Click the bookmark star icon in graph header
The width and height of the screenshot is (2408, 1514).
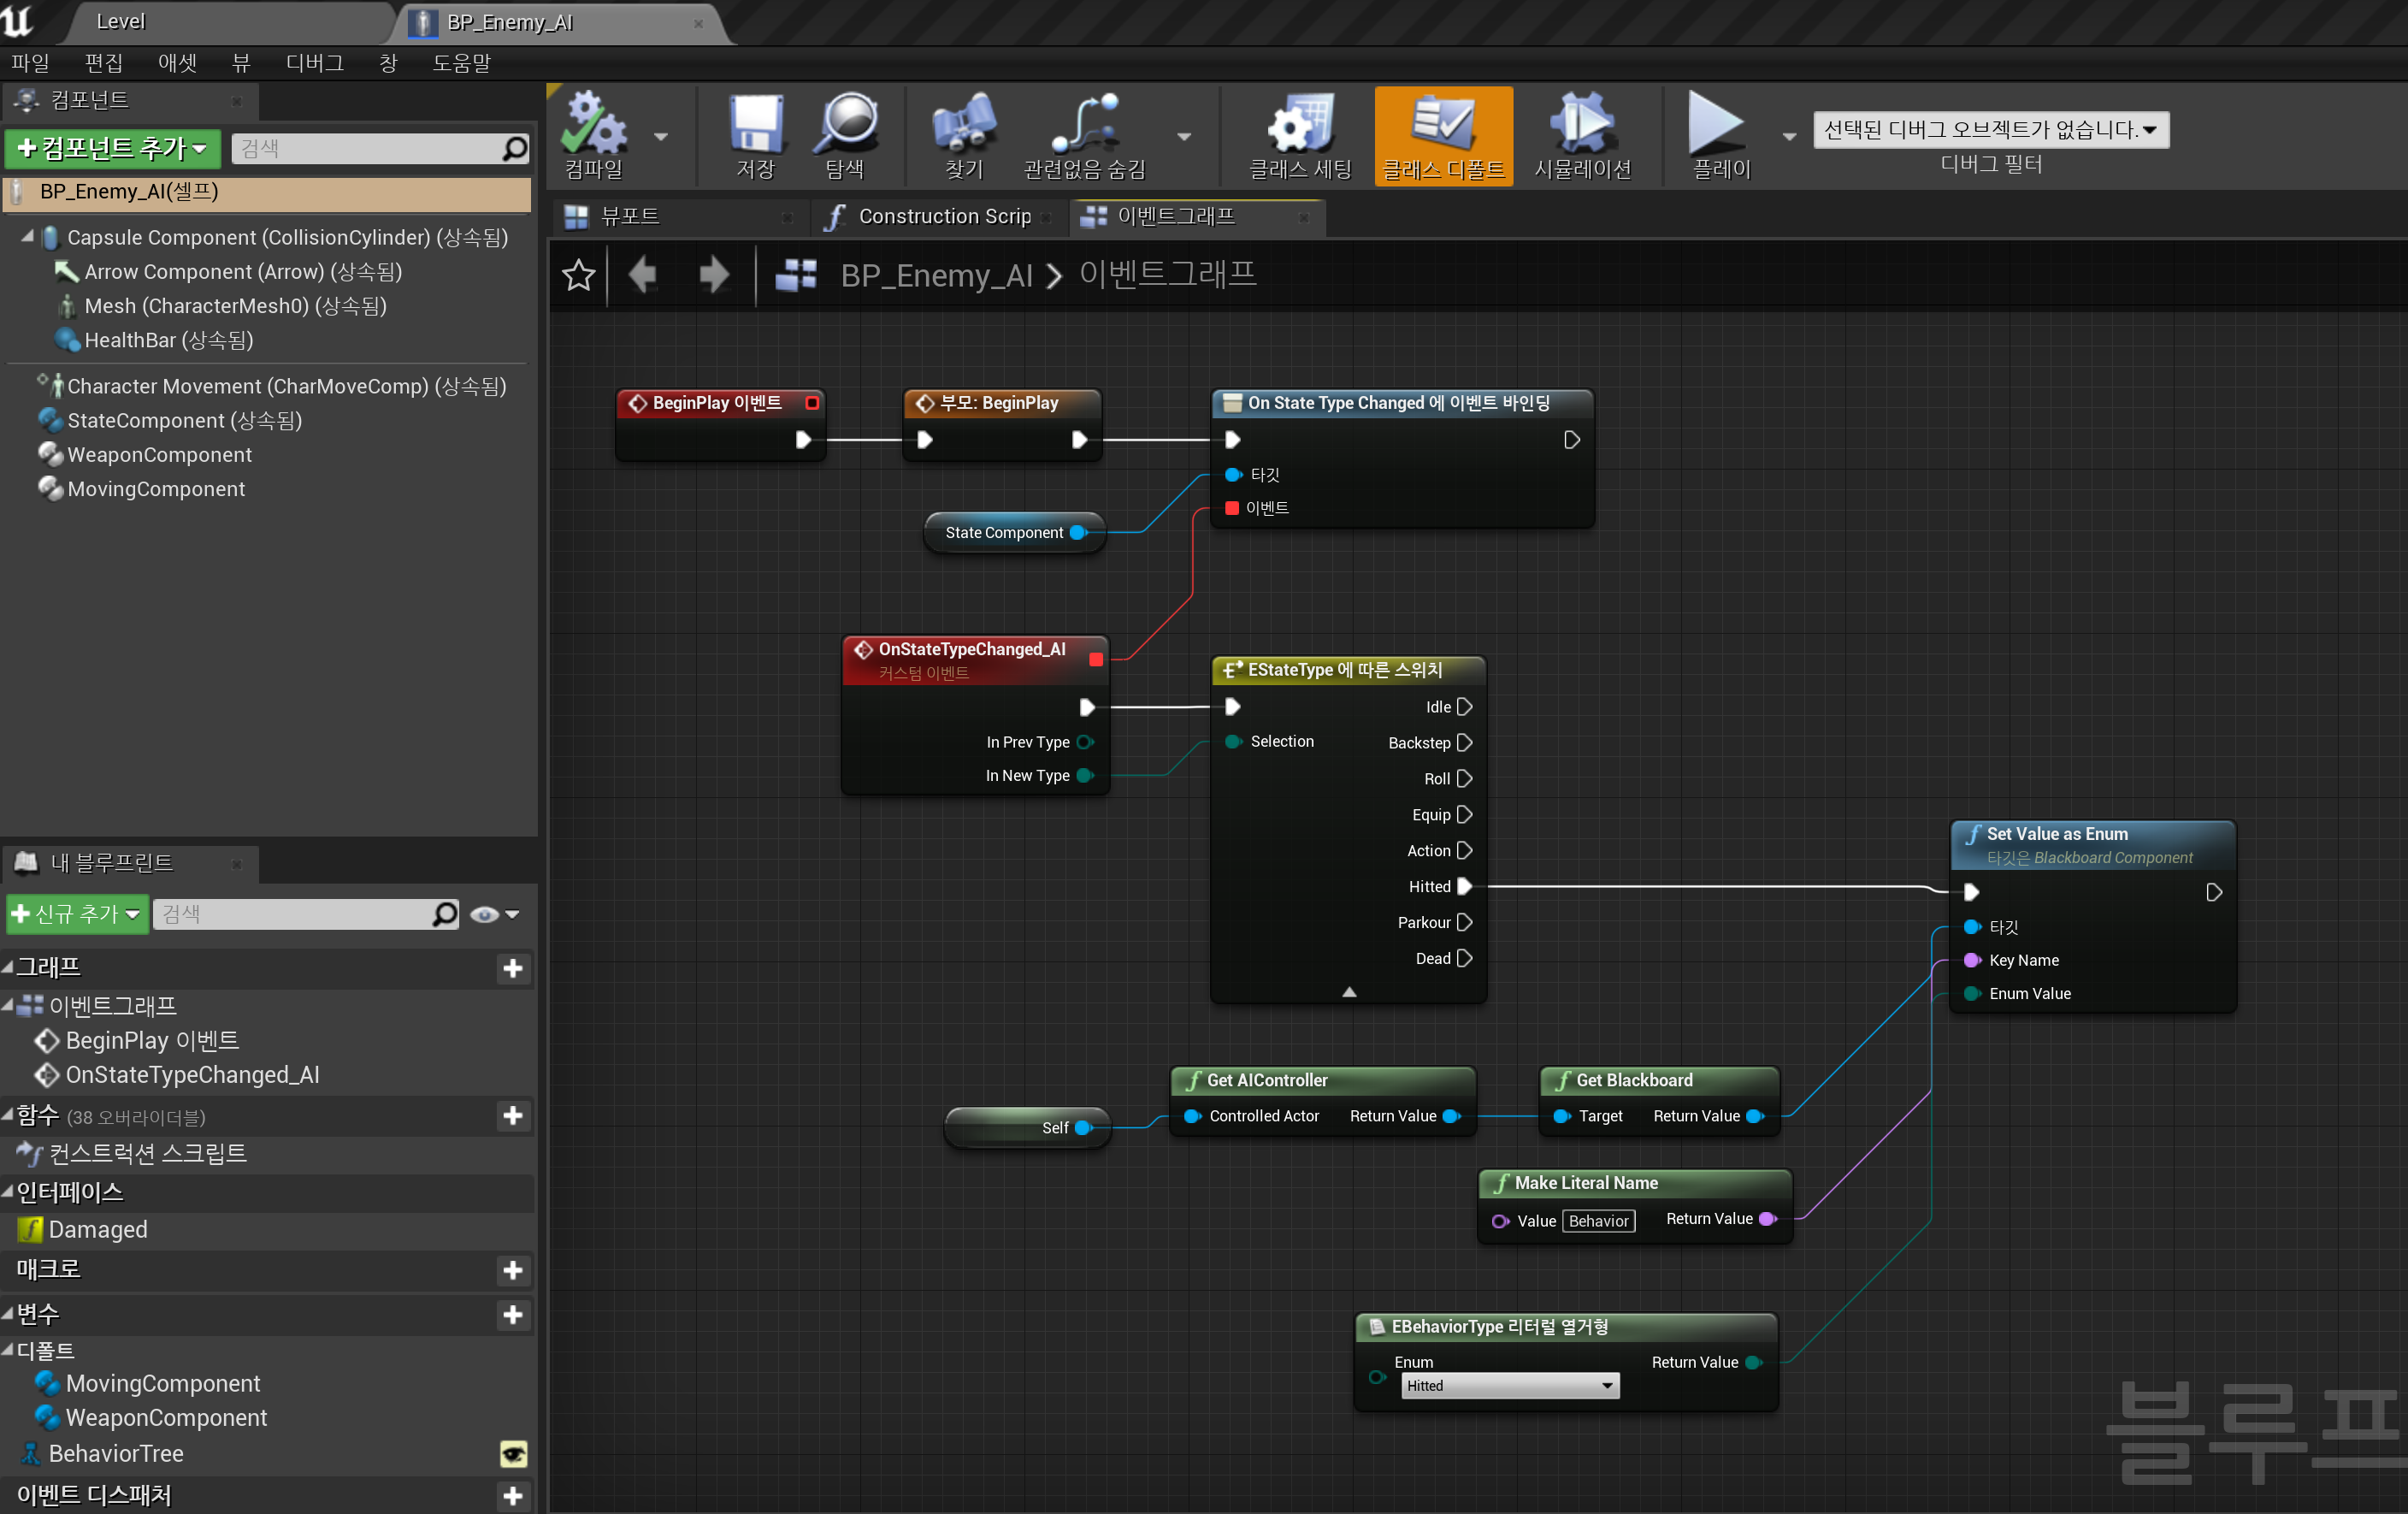[578, 275]
